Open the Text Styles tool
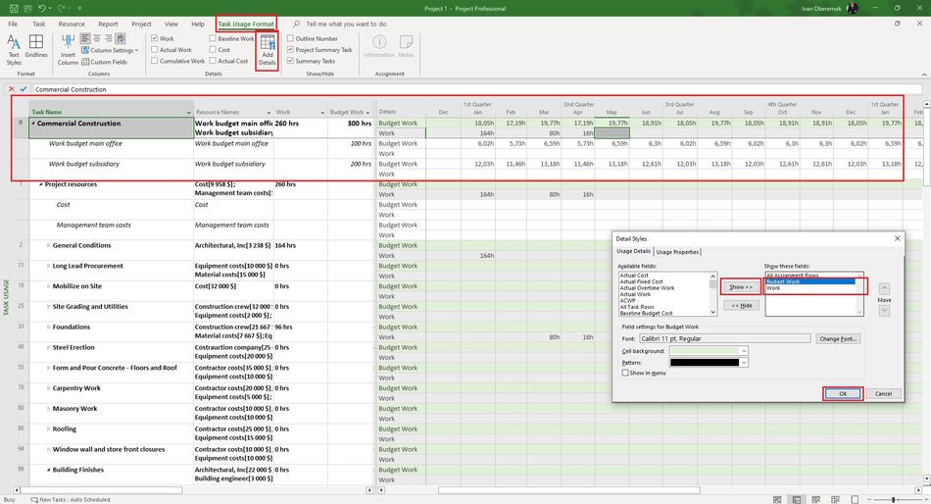Viewport: 931px width, 504px height. pos(14,50)
